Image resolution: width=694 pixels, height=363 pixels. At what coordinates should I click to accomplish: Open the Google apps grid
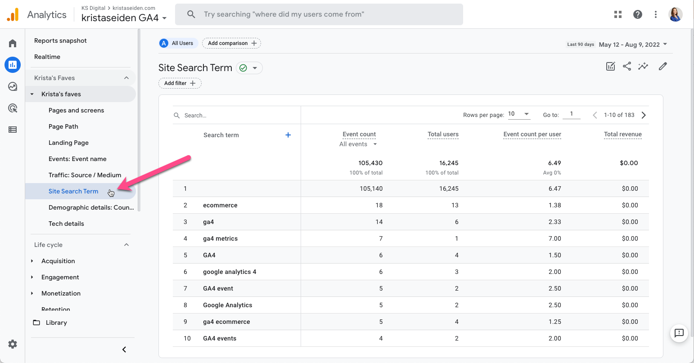click(618, 14)
